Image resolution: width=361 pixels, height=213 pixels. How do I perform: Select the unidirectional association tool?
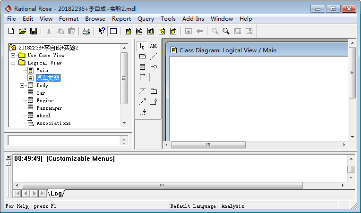(143, 77)
